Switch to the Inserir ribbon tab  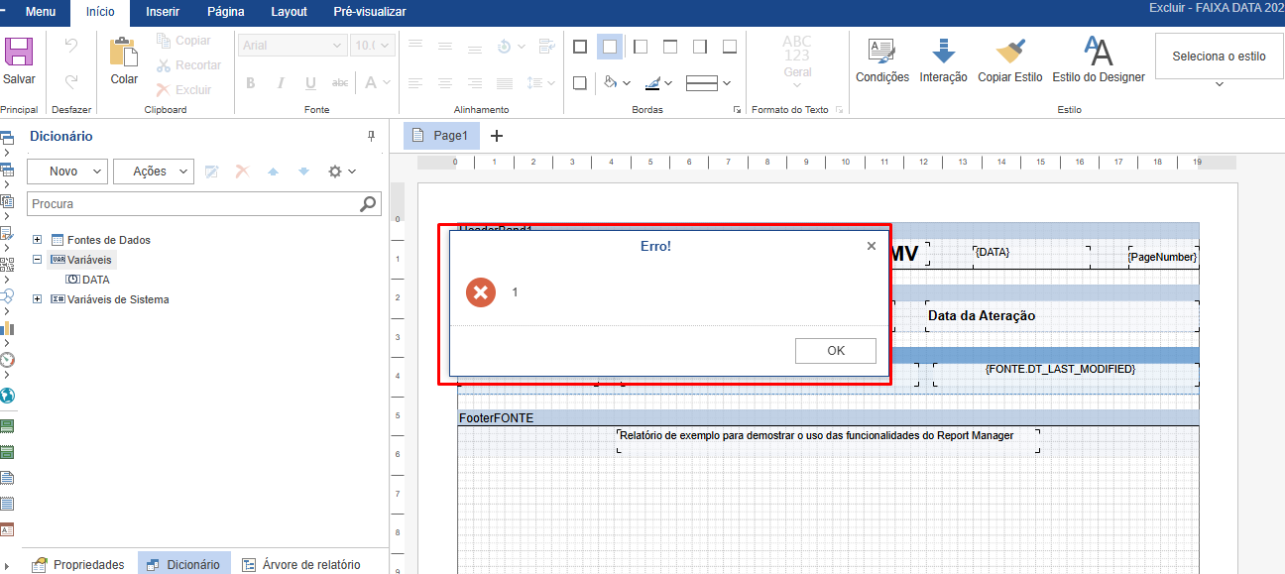(163, 12)
